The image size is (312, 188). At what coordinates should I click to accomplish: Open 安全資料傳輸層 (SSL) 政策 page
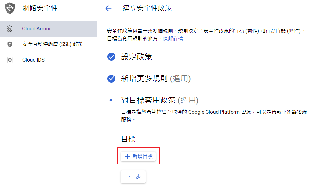pyautogui.click(x=52, y=44)
